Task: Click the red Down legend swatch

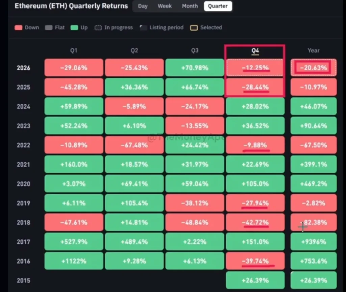Action: [x=18, y=28]
